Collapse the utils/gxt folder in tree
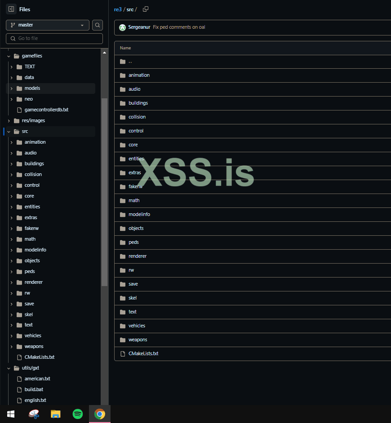 point(9,368)
